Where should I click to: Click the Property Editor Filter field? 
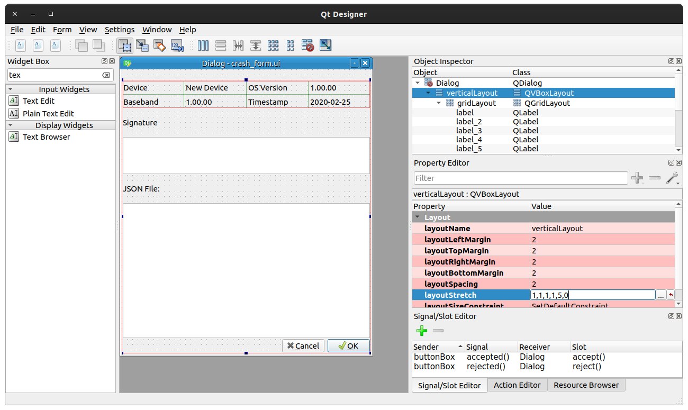coord(521,178)
